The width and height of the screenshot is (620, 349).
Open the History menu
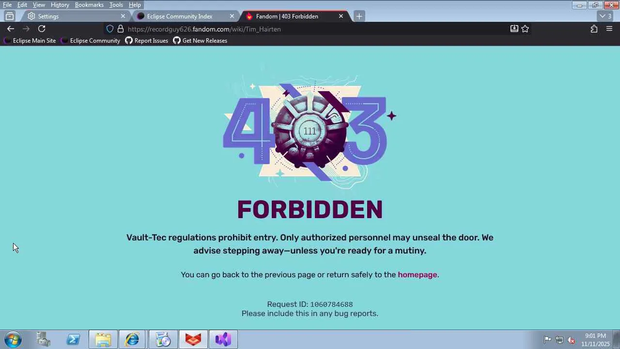[60, 5]
